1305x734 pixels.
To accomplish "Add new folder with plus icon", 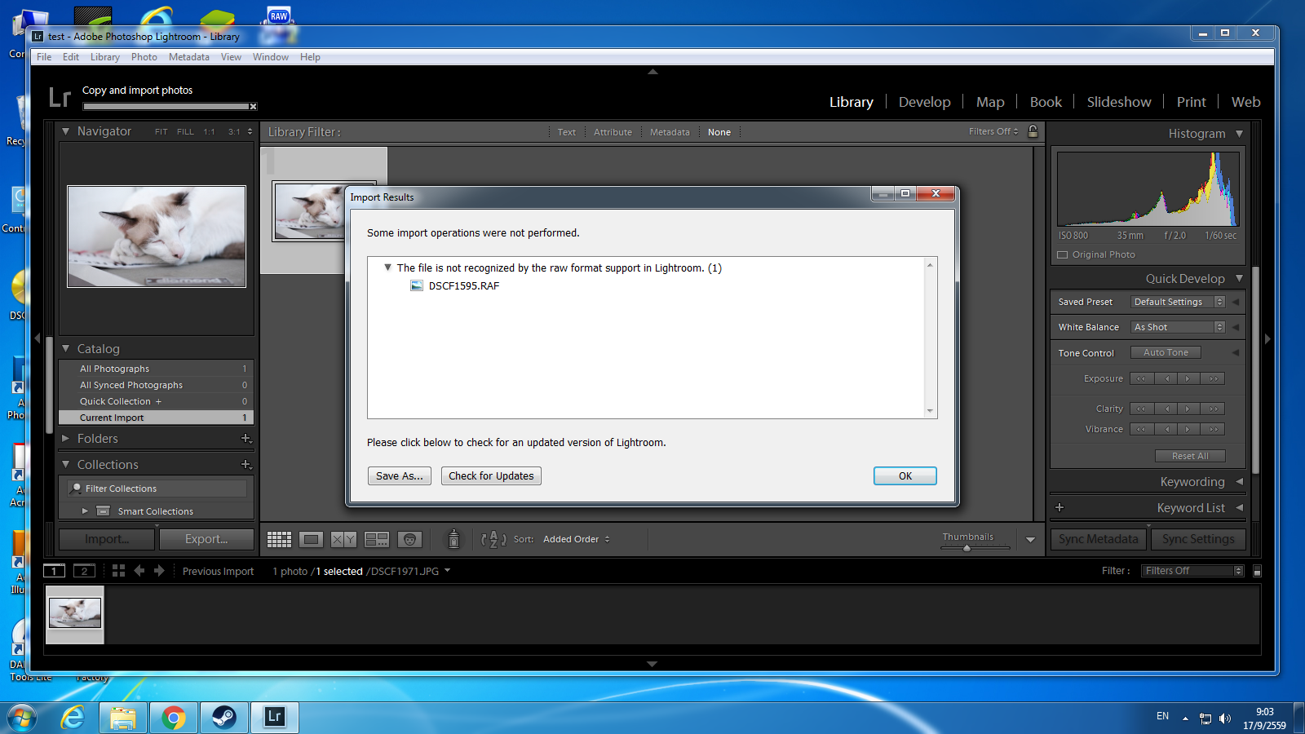I will coord(246,438).
